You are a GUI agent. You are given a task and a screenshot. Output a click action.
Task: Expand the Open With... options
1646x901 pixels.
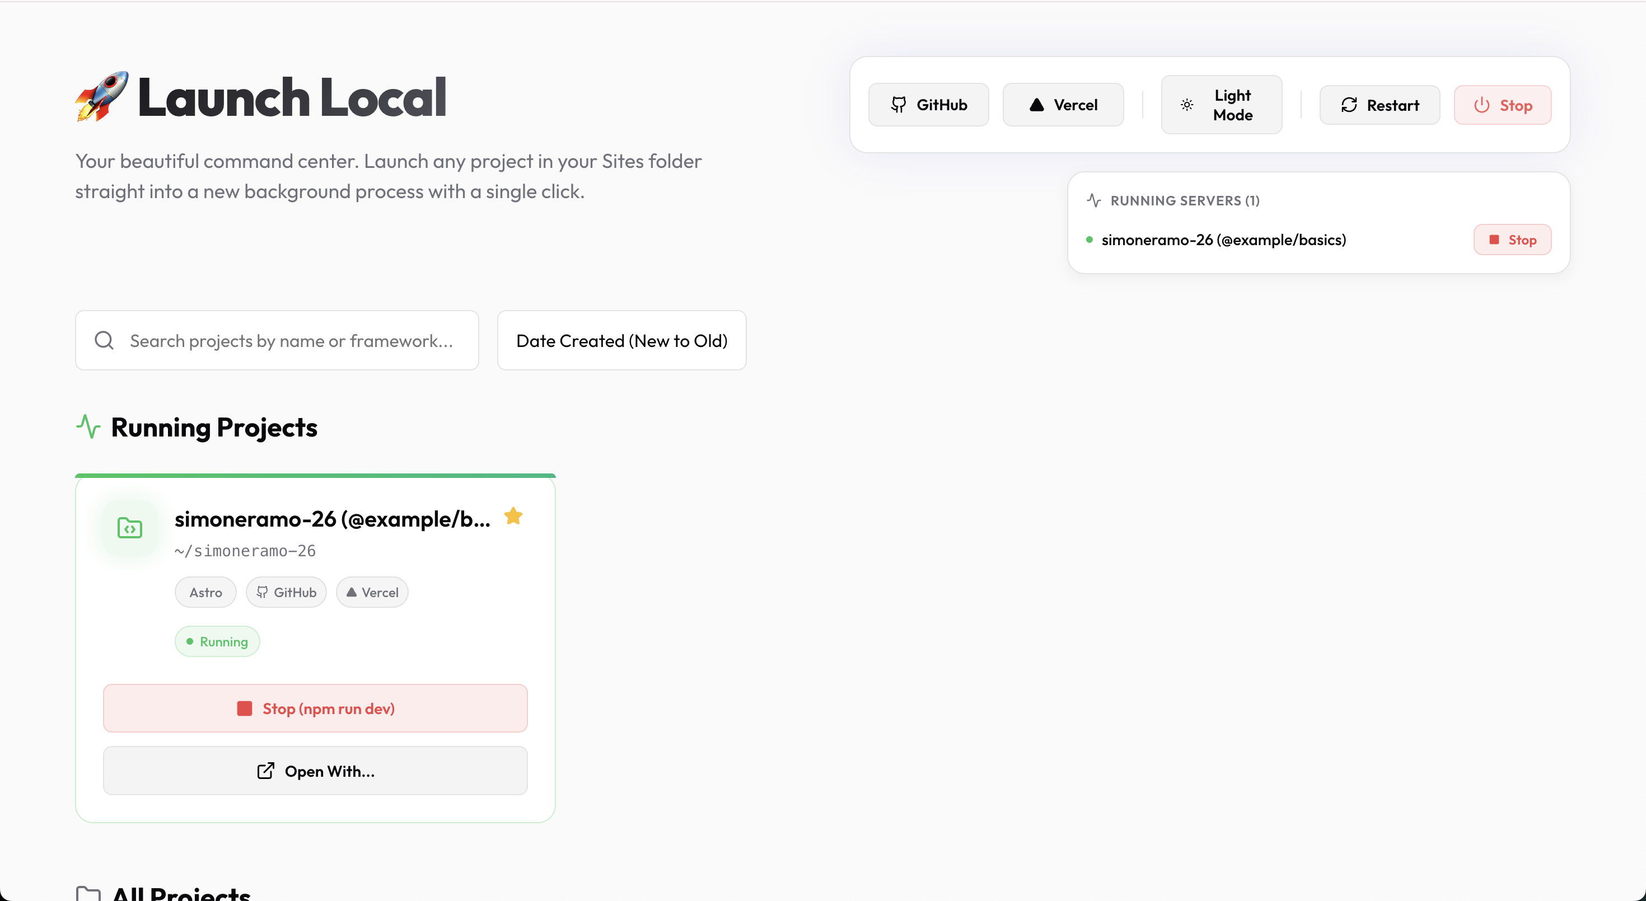point(315,771)
